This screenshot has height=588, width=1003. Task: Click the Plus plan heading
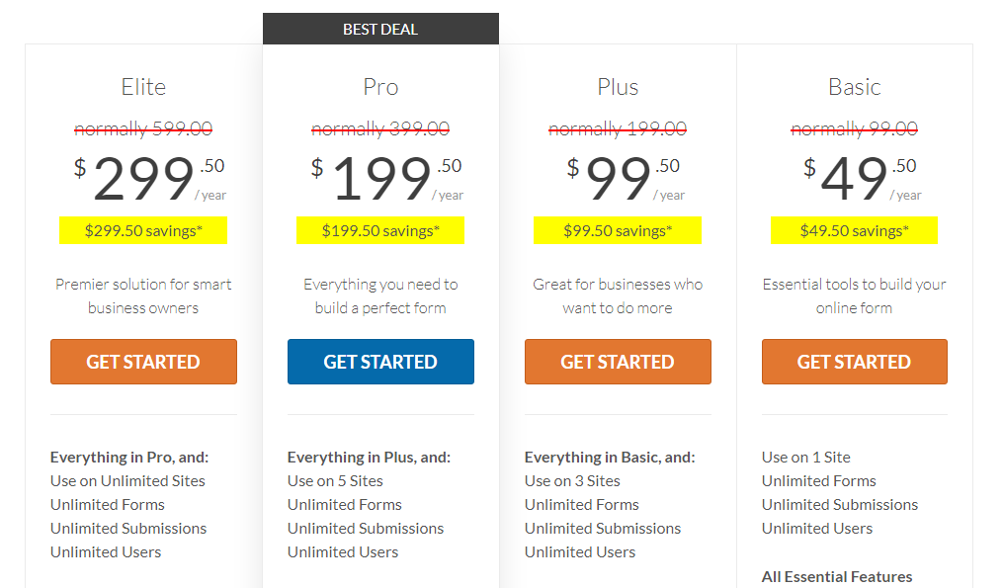[618, 87]
